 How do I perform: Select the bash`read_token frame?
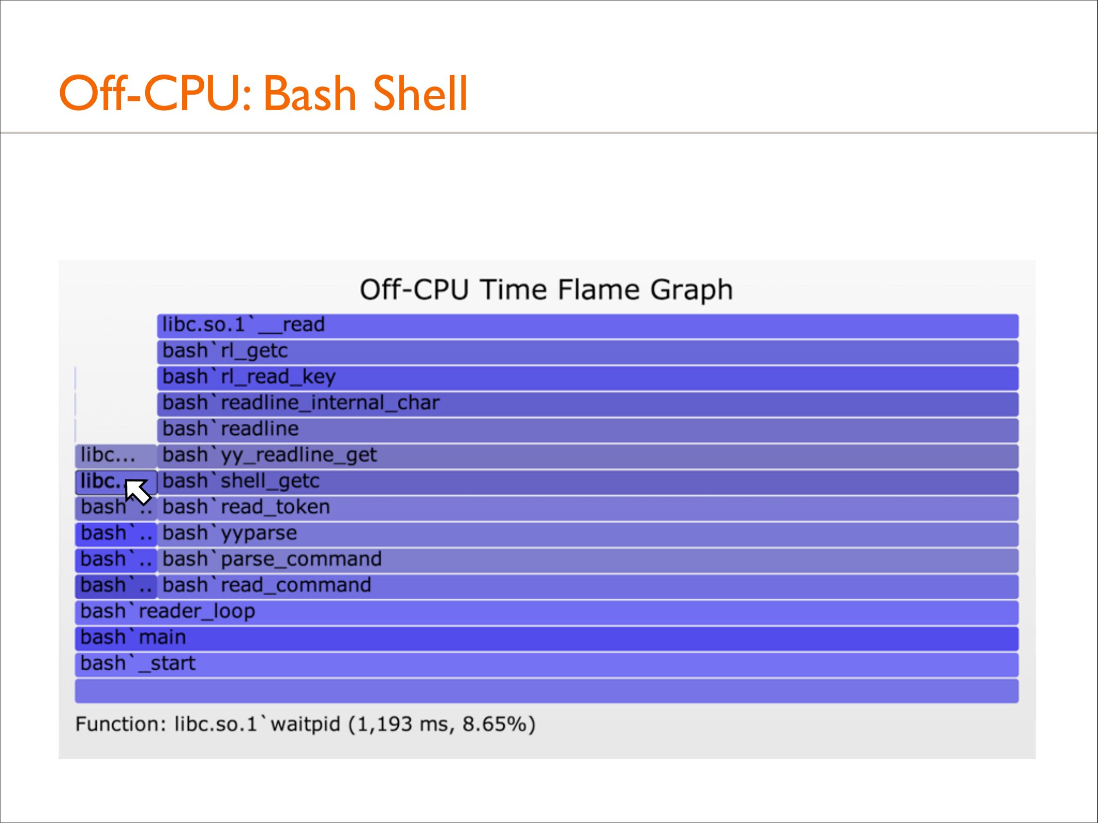[x=588, y=508]
